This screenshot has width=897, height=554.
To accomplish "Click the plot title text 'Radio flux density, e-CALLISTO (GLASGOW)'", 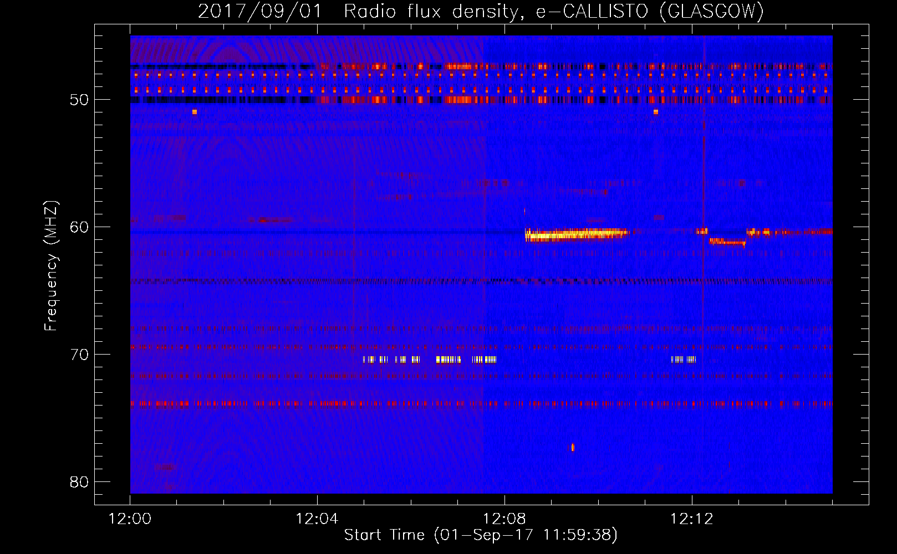I will tap(554, 11).
